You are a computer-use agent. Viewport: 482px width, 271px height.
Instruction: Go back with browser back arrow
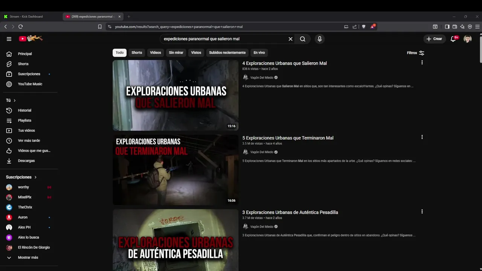coord(6,27)
